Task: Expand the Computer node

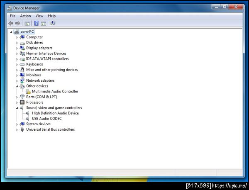Action: click(x=17, y=37)
